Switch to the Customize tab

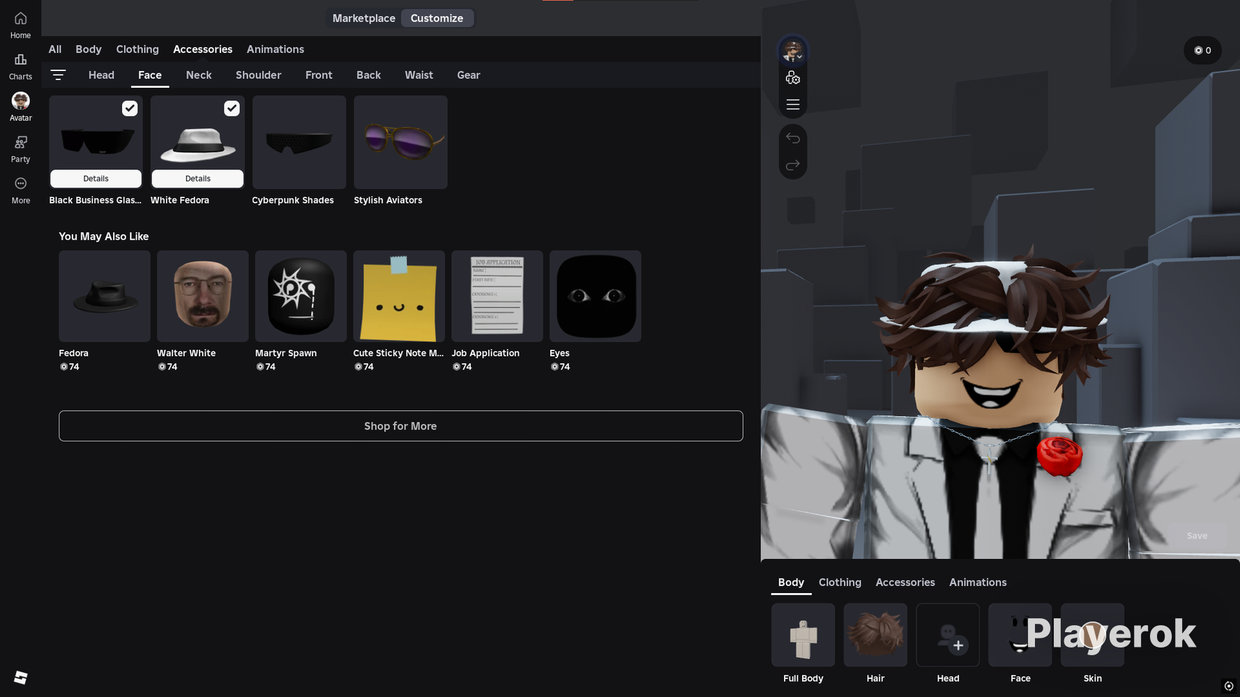pos(437,18)
